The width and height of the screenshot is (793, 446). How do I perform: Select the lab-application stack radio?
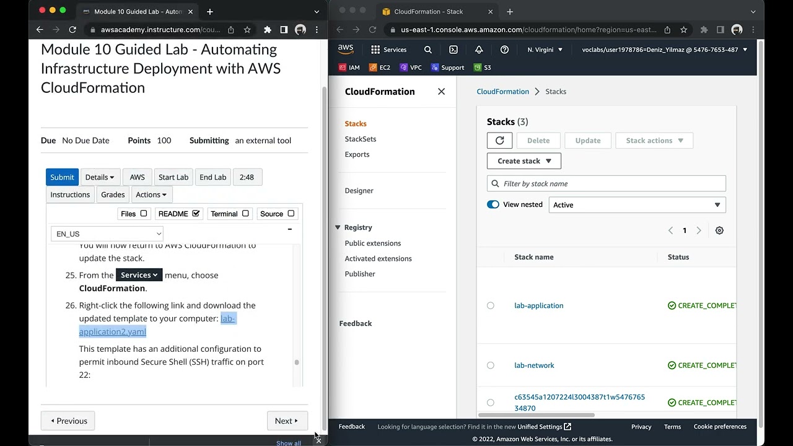pos(491,305)
